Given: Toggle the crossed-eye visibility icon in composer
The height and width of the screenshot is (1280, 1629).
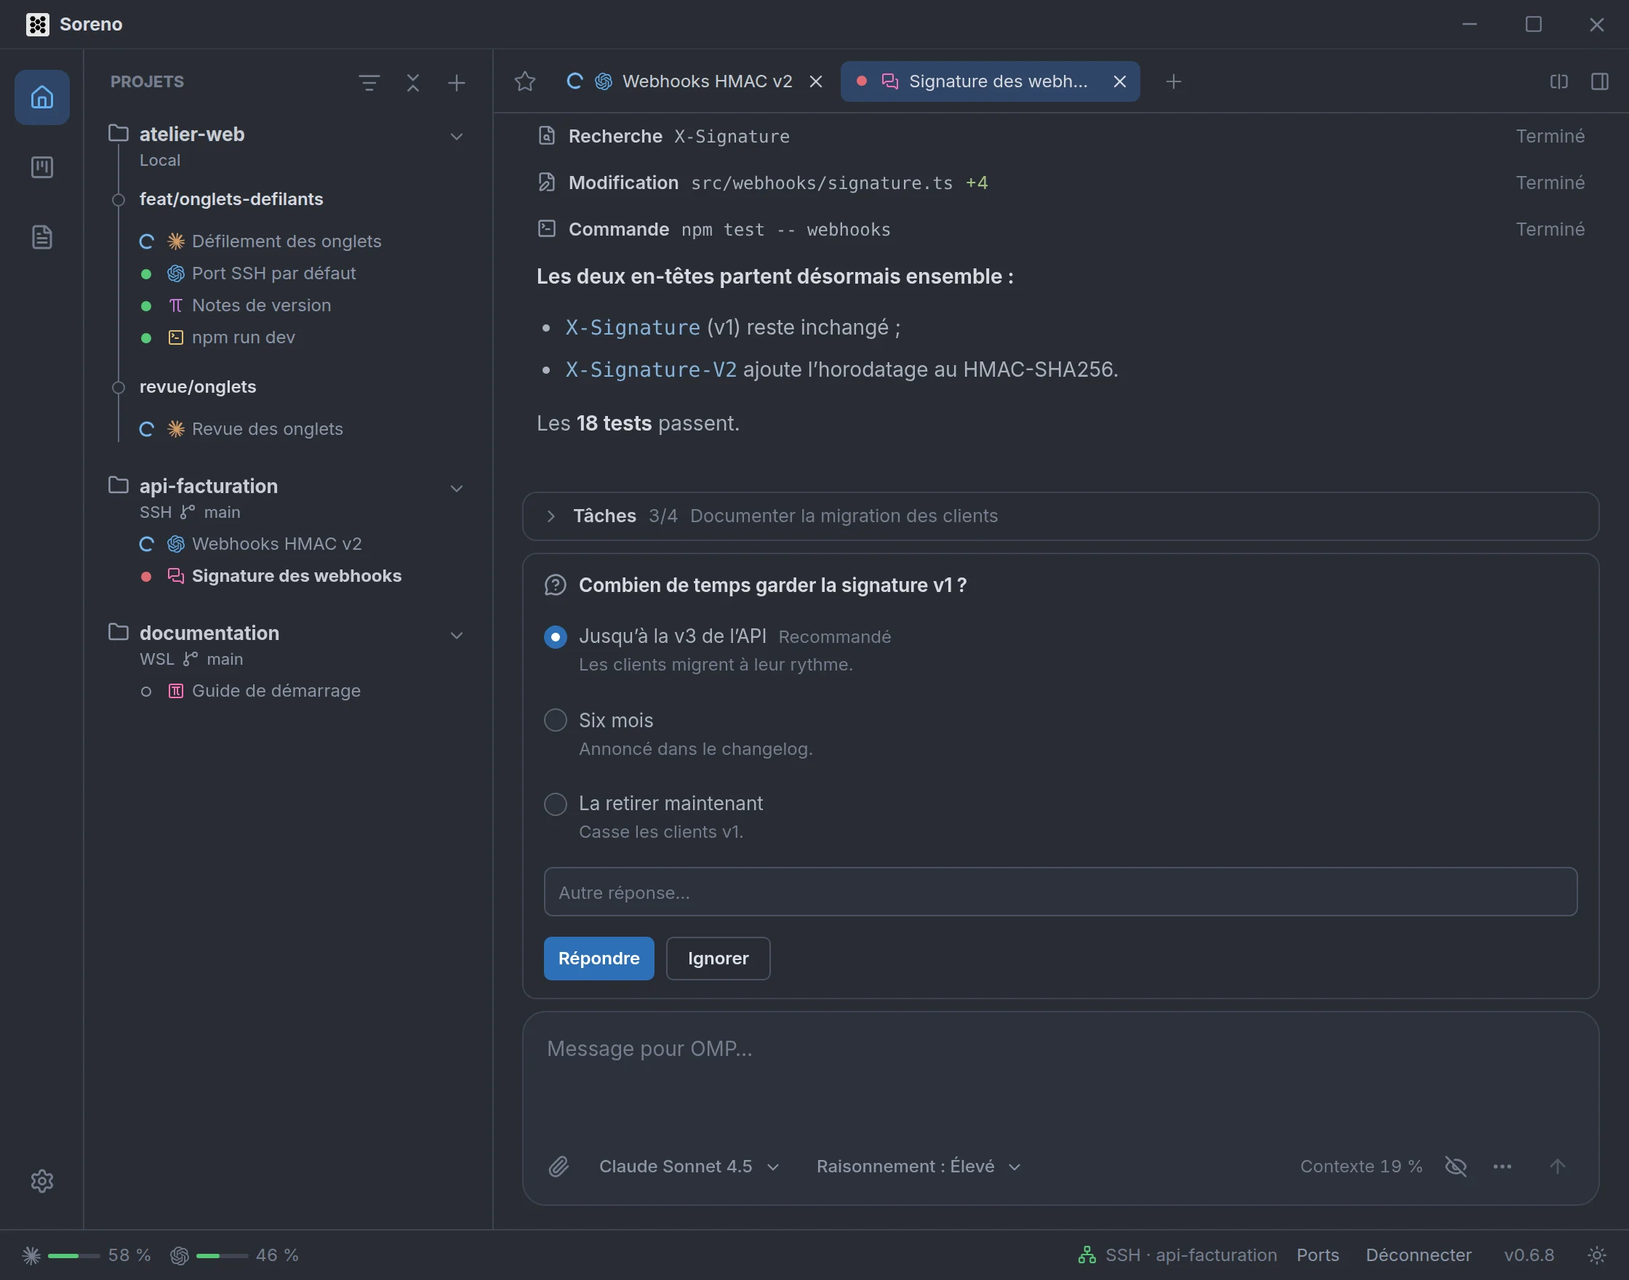Looking at the screenshot, I should pyautogui.click(x=1455, y=1166).
